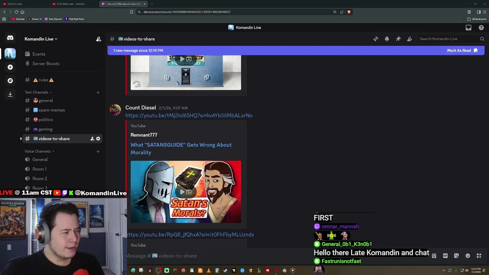Click the Remnant777 embed author name

coord(144,135)
